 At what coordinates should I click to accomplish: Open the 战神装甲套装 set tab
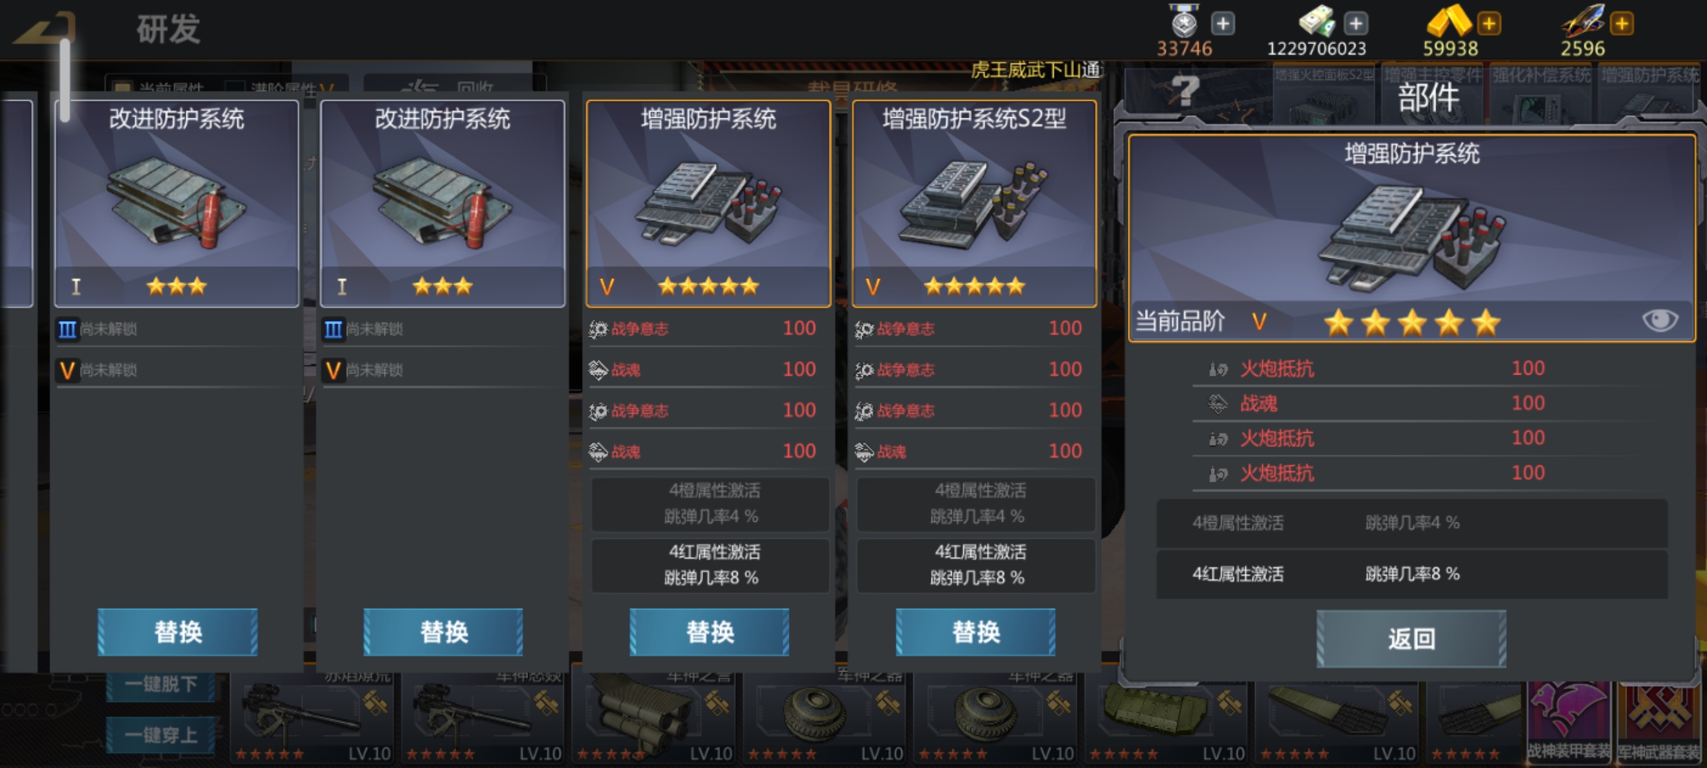tap(1569, 722)
